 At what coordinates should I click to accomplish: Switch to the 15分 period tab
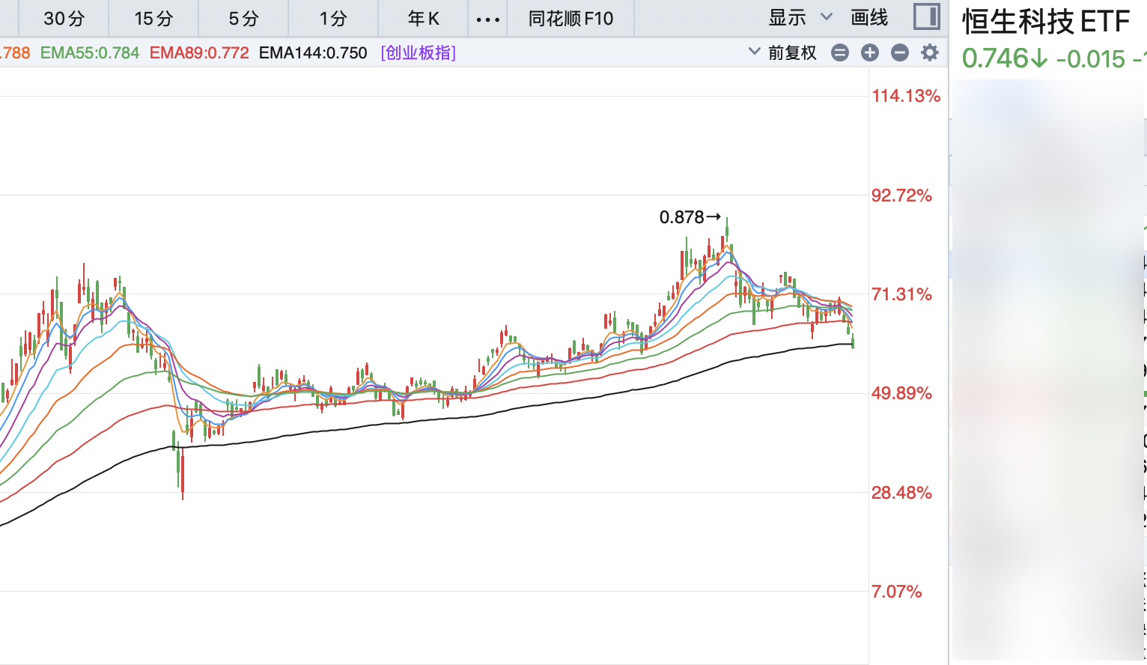pyautogui.click(x=153, y=19)
